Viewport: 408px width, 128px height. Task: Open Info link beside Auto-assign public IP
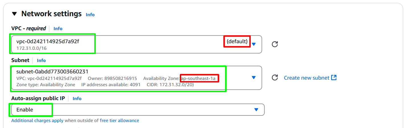77,98
